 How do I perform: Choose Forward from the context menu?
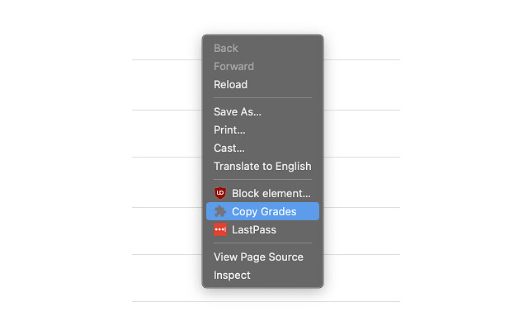click(x=233, y=66)
